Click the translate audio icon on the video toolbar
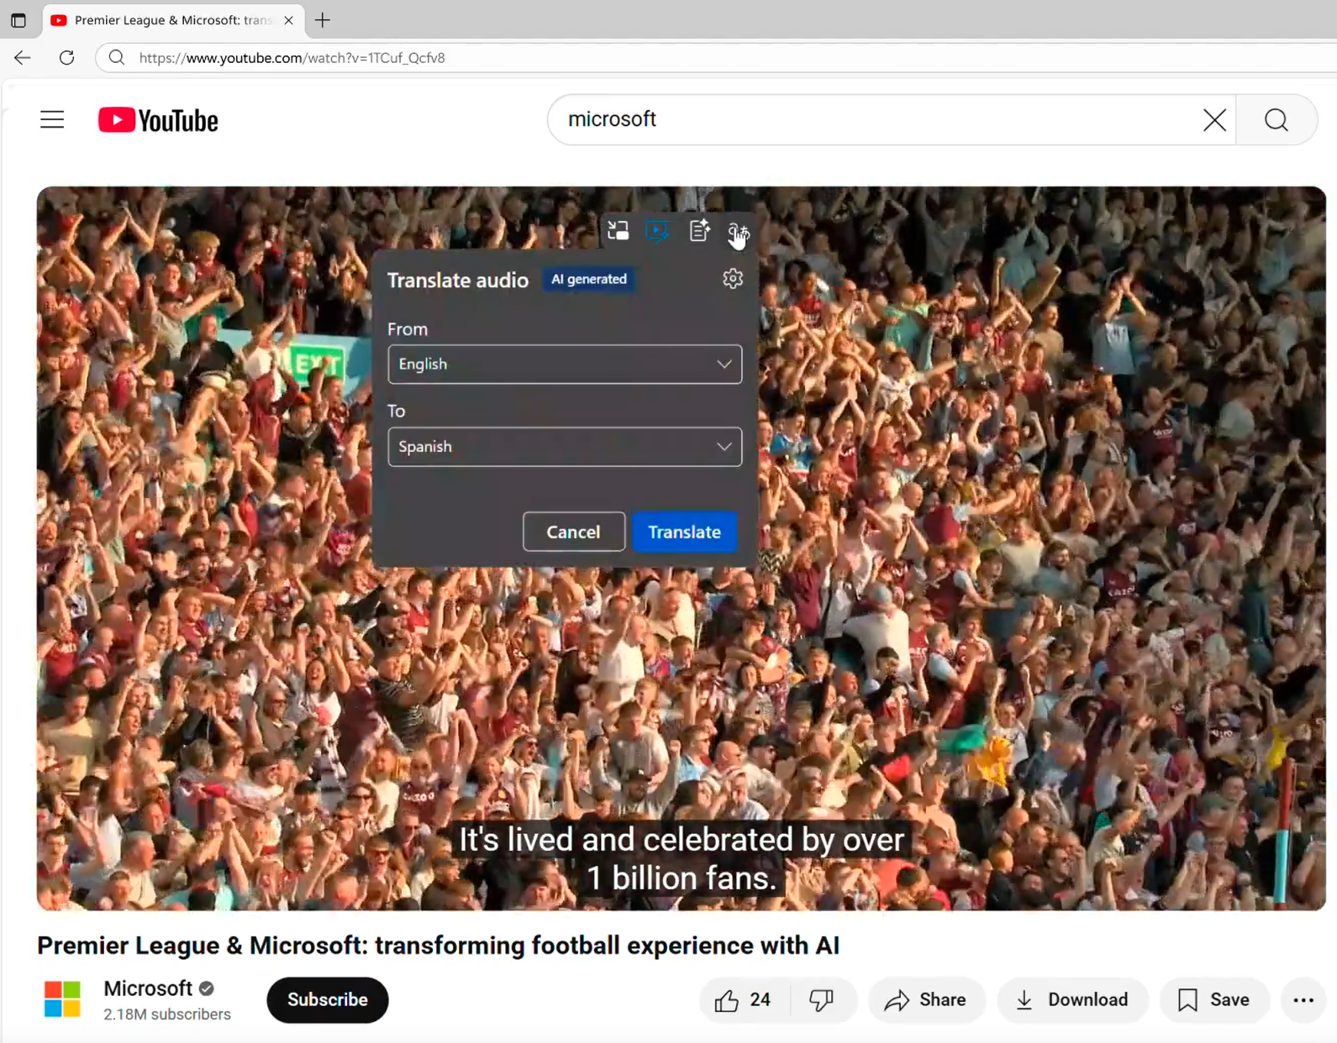 pyautogui.click(x=737, y=232)
